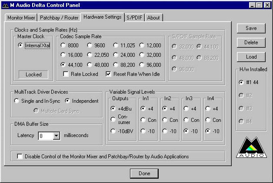Click the Delete button
This screenshot has width=273, height=183.
coord(251,42)
